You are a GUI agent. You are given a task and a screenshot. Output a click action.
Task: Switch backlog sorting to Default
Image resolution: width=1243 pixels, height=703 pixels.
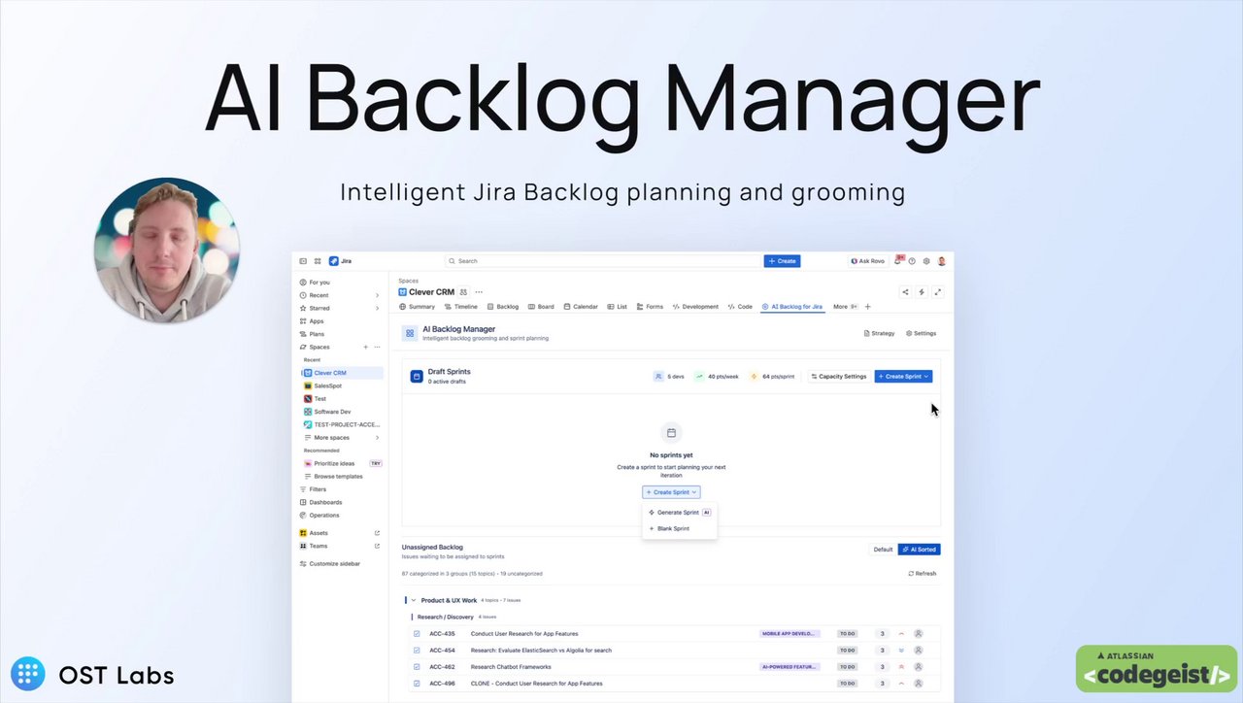click(x=883, y=550)
